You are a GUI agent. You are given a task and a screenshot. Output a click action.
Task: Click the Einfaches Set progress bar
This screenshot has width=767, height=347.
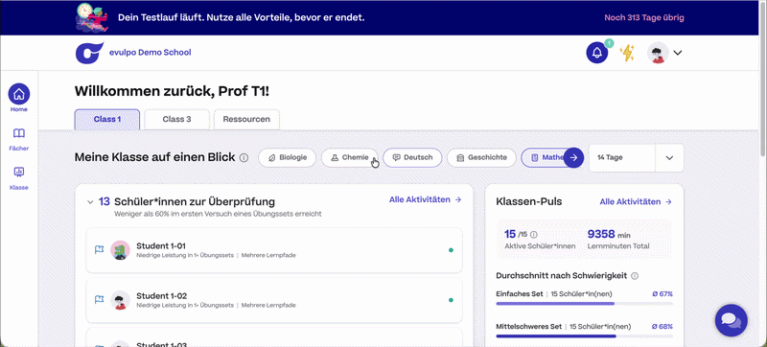pos(584,304)
